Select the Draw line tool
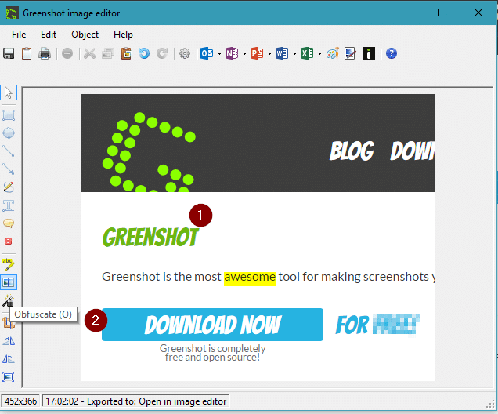498x414 pixels. pyautogui.click(x=9, y=151)
